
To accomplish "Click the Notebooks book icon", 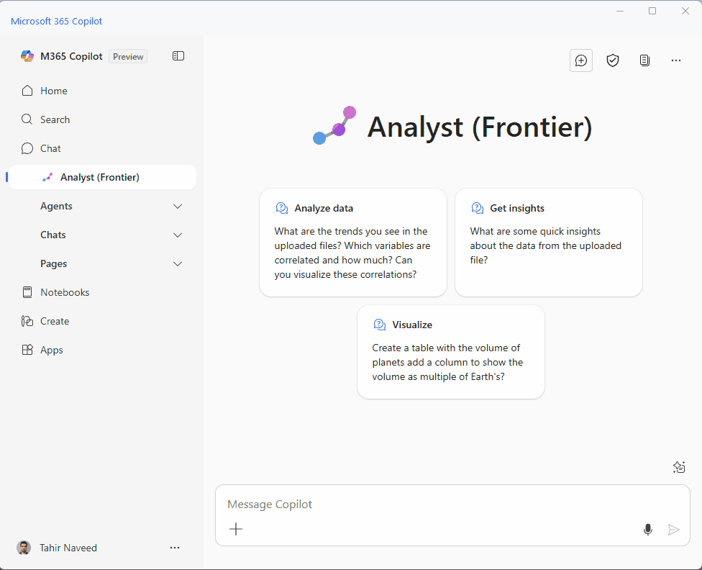I will click(27, 292).
